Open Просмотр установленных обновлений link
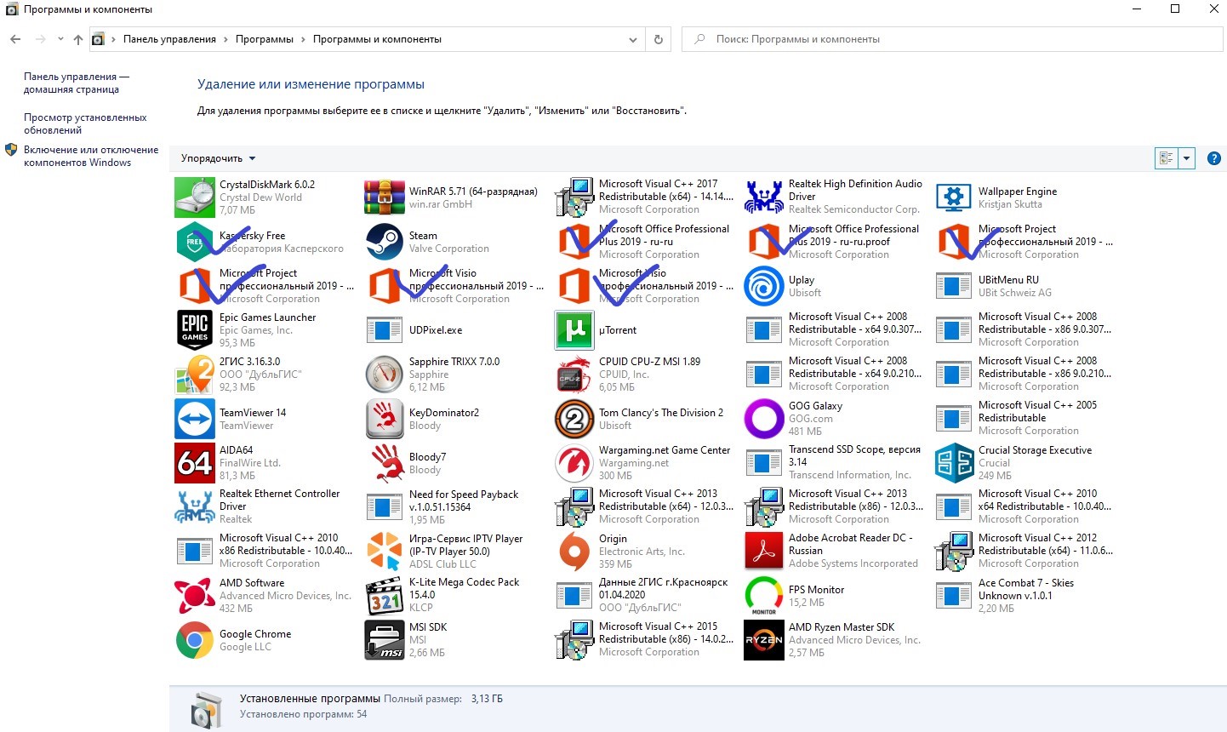 coord(85,123)
